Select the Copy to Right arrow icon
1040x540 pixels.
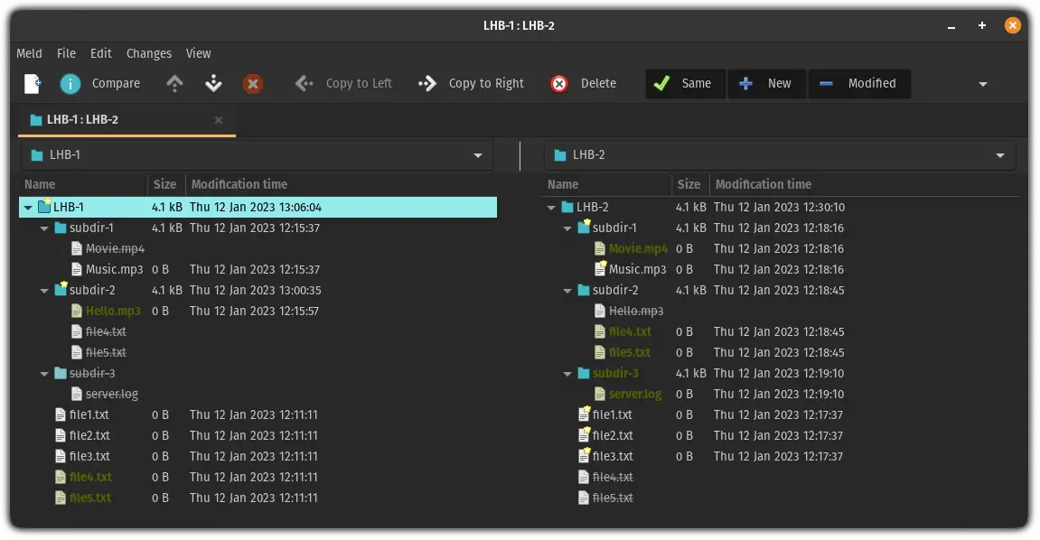pos(427,83)
